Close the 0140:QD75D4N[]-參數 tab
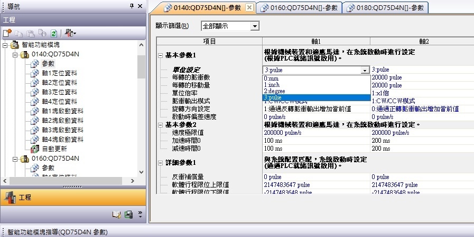 pos(249,7)
